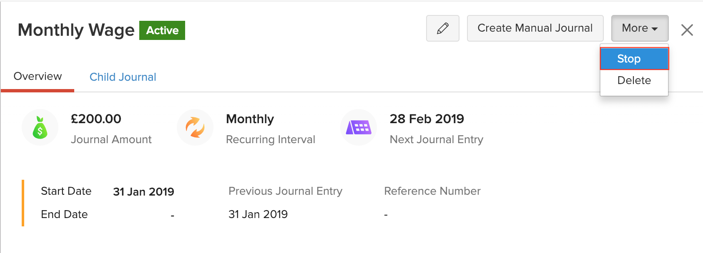Click the Reference Number label
Image resolution: width=703 pixels, height=253 pixels.
(x=432, y=191)
